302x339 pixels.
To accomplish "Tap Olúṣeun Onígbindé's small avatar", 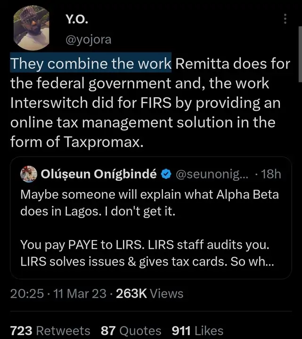I will (x=28, y=174).
